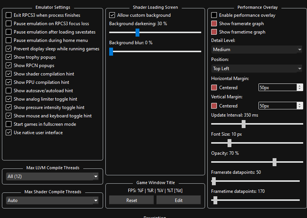Click Font Size slider handle
Viewport: 307px width, 218px height.
[x=229, y=143]
